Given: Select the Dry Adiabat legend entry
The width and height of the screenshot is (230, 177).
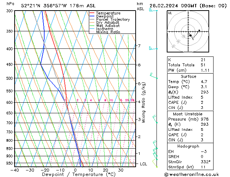Looking at the screenshot, I should pos(108,23).
